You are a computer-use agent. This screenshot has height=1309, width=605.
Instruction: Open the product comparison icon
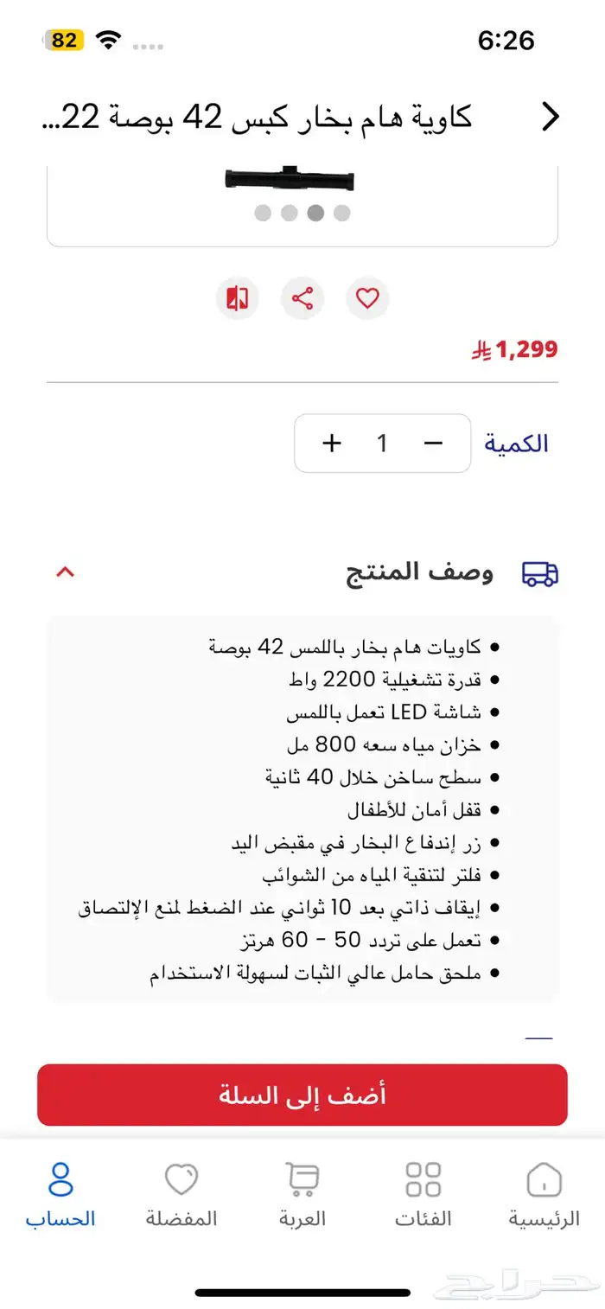(x=237, y=297)
